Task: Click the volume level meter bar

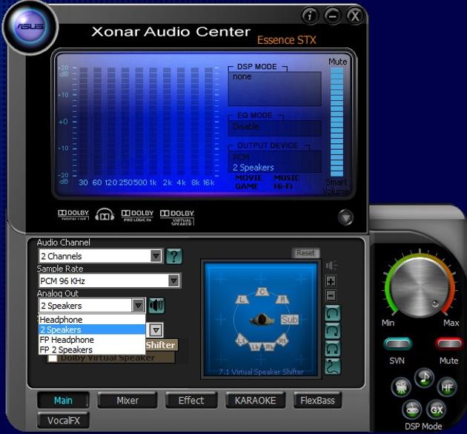Action: (337, 122)
